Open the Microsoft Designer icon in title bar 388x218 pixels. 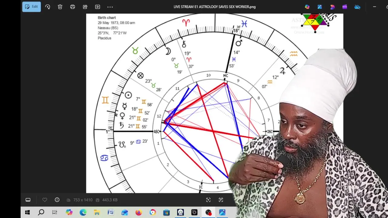(x=332, y=7)
